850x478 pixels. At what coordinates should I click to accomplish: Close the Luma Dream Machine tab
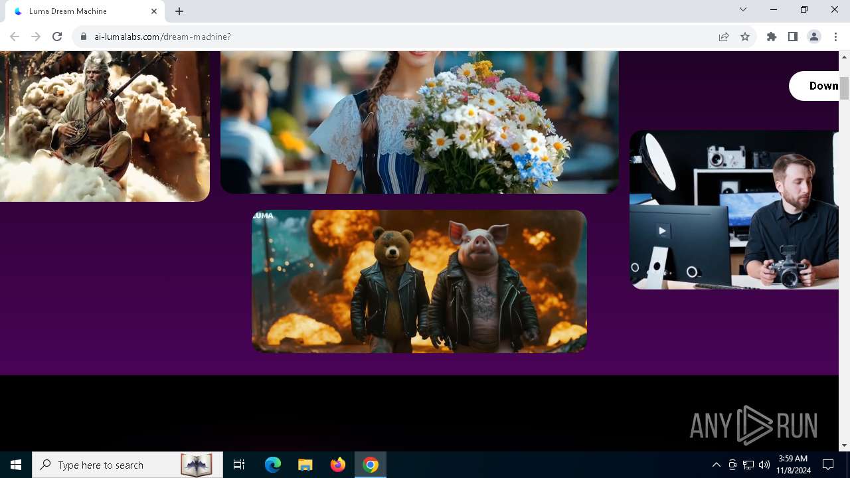pyautogui.click(x=154, y=11)
